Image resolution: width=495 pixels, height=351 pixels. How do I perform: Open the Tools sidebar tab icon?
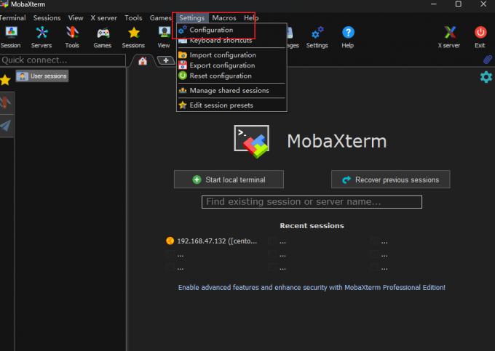(x=6, y=102)
